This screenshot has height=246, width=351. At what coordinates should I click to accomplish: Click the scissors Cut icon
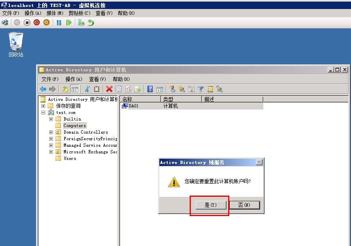tap(87, 89)
